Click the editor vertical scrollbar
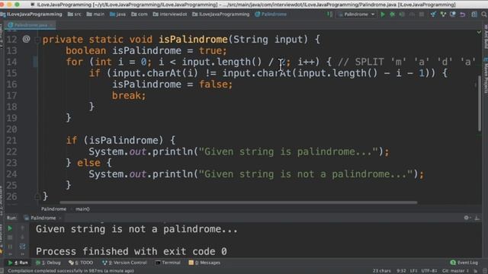This screenshot has width=488, height=274. [480, 103]
